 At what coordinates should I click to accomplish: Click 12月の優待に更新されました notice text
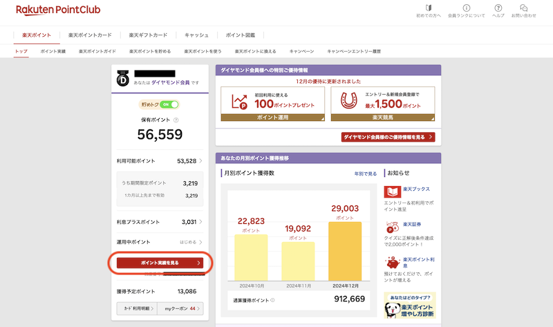(x=328, y=82)
